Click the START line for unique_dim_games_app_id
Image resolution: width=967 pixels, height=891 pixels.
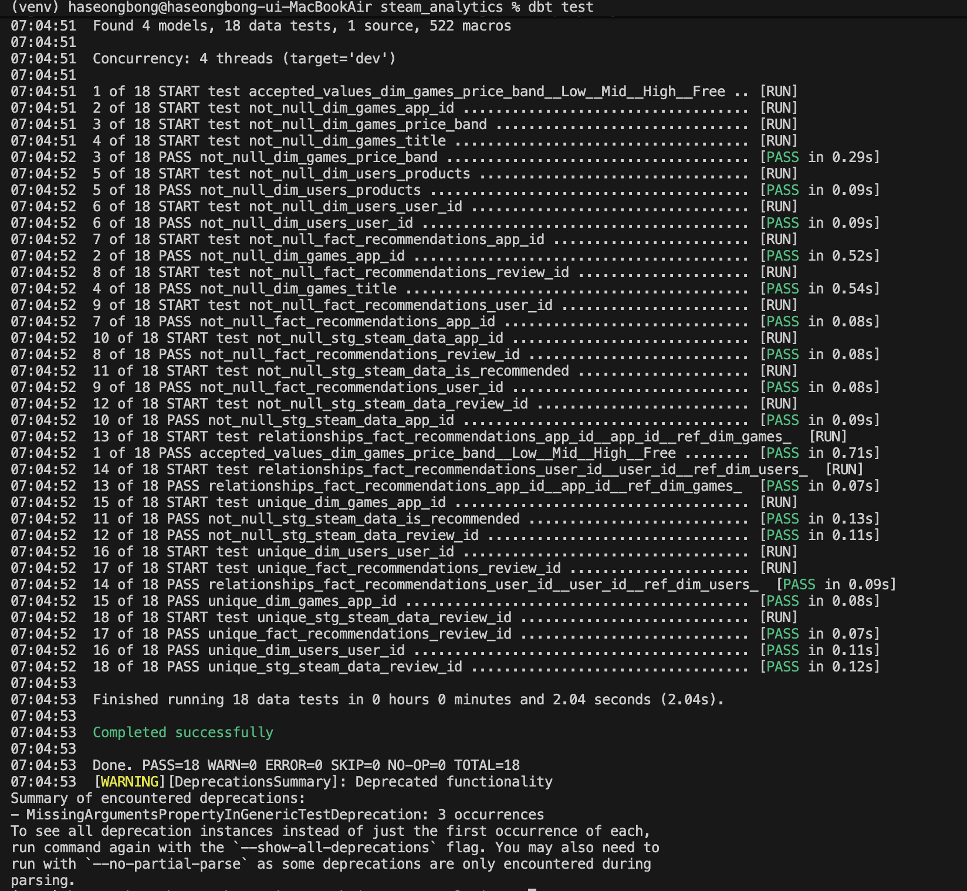point(404,502)
